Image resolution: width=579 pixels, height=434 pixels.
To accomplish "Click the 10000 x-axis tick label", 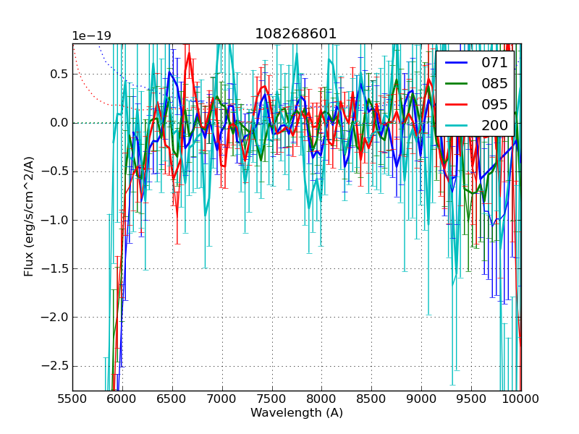I will (520, 399).
